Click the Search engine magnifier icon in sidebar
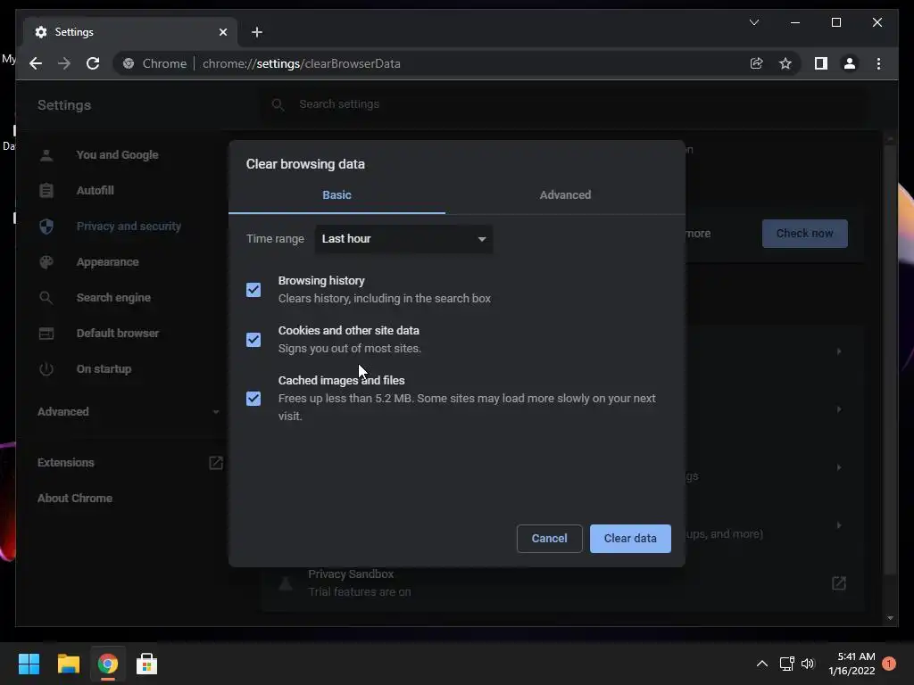914x685 pixels. click(46, 298)
